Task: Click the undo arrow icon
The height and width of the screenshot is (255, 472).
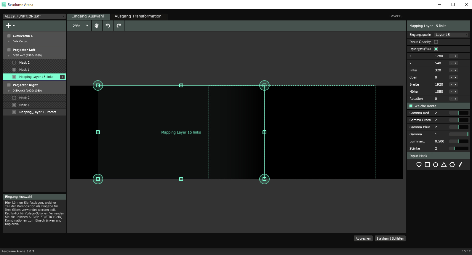Action: click(108, 26)
